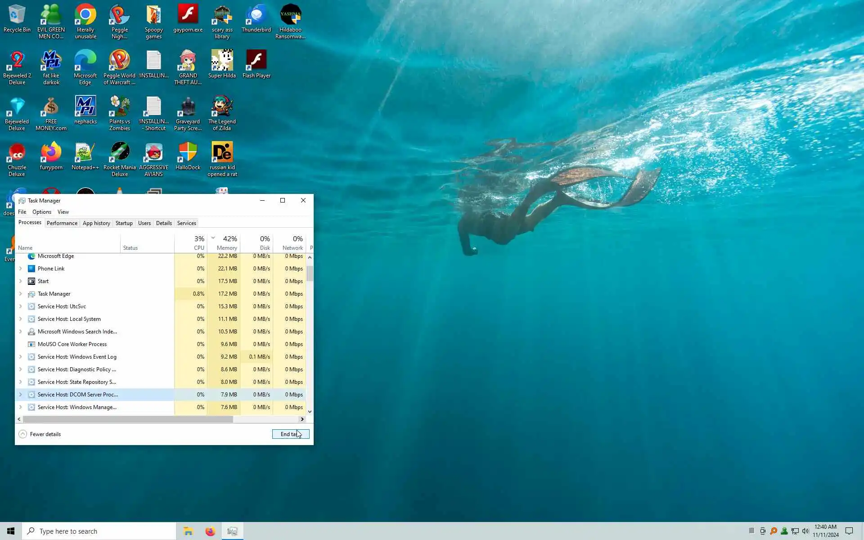Switch to the Performance tab
The height and width of the screenshot is (540, 864).
coord(62,223)
